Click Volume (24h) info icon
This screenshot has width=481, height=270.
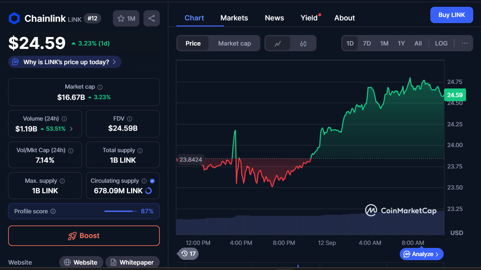(64, 119)
